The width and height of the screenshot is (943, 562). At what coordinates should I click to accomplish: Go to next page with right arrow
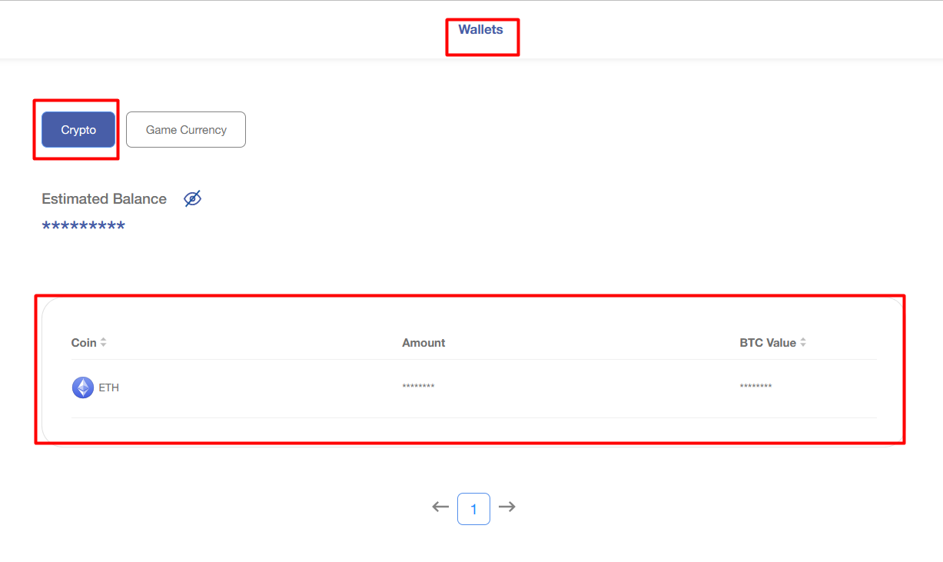(507, 507)
